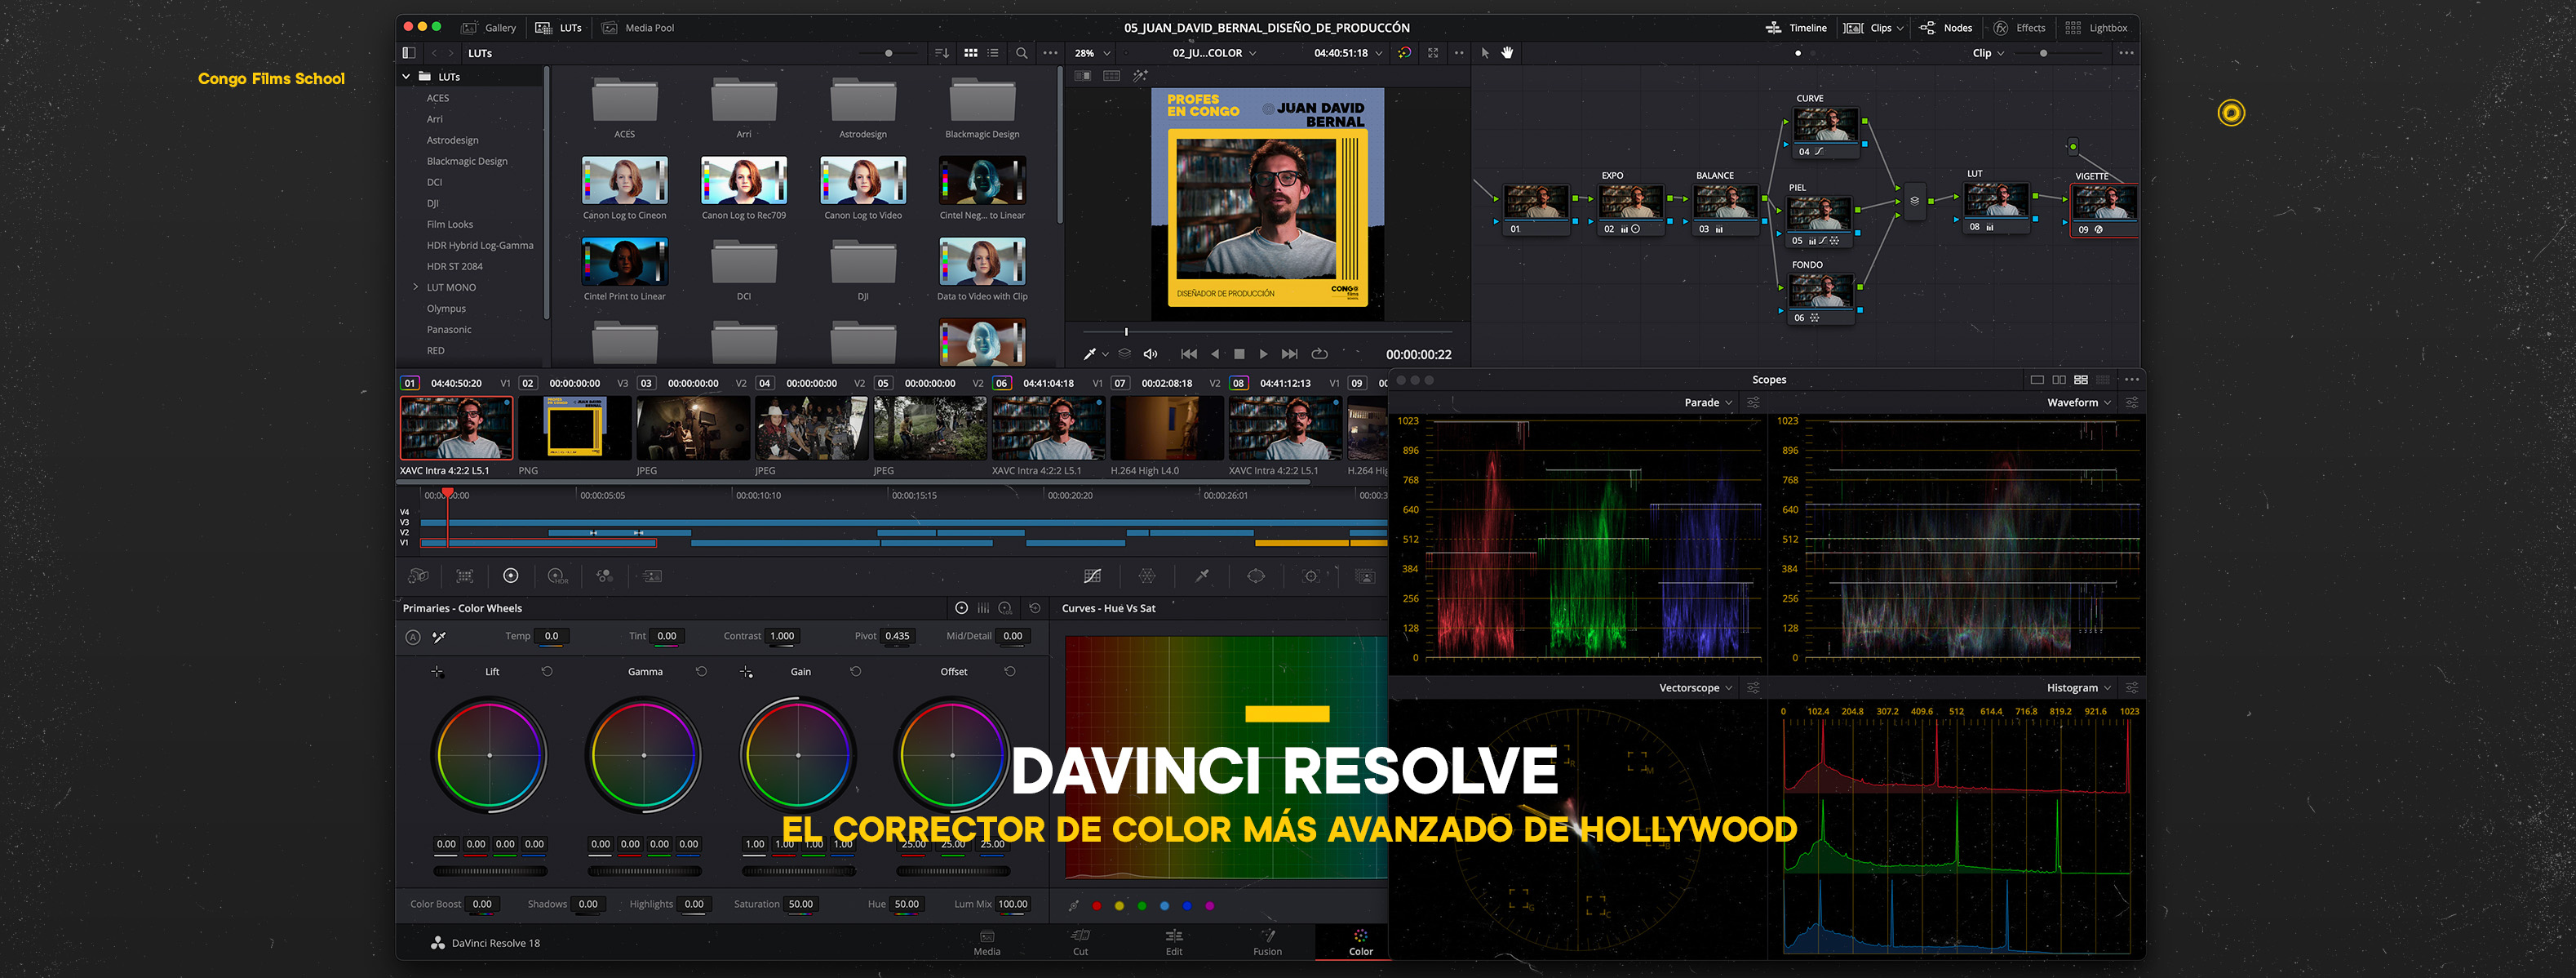Click the viewer magic wand enhancement icon
Screen dimensions: 2576x978
point(1140,76)
